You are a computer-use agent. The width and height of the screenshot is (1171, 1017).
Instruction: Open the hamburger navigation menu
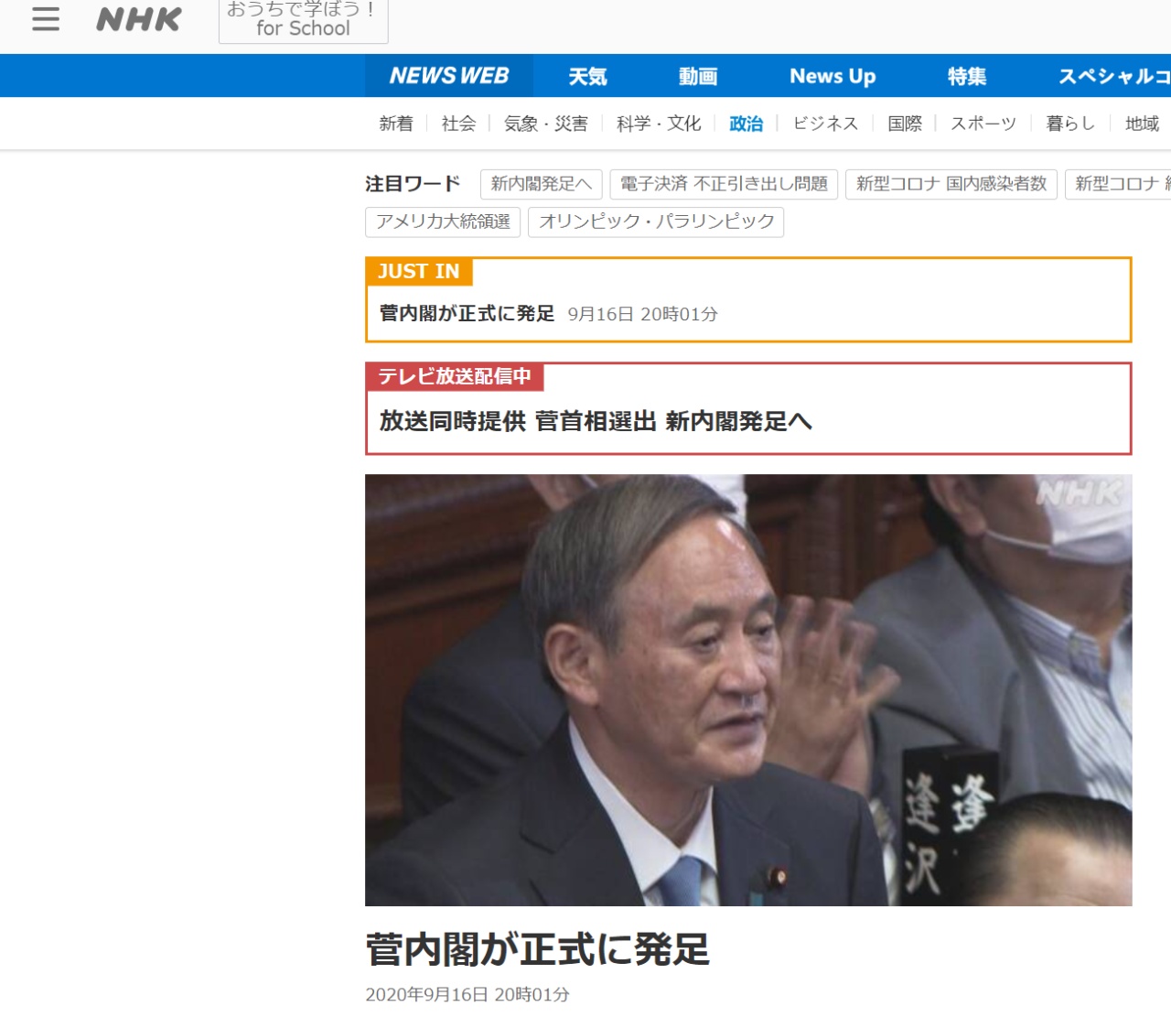[x=45, y=20]
